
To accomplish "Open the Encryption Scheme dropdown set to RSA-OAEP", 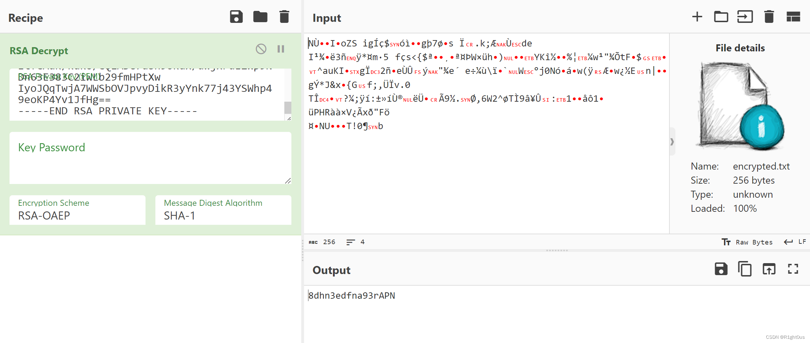I will (77, 210).
